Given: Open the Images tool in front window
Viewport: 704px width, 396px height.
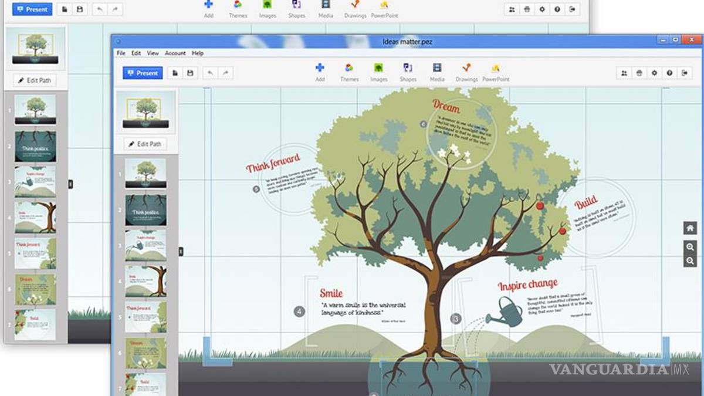Looking at the screenshot, I should point(378,68).
